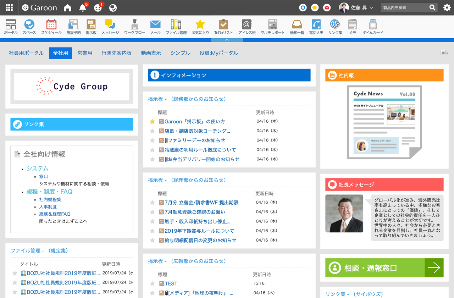Click the notification bell icon

click(83, 8)
